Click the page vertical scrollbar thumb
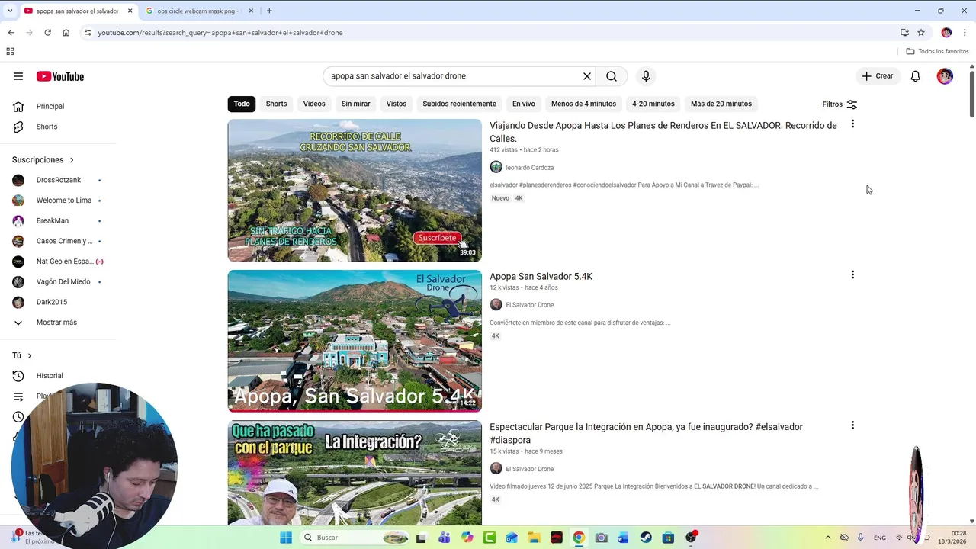Viewport: 976px width, 549px height. (x=972, y=95)
